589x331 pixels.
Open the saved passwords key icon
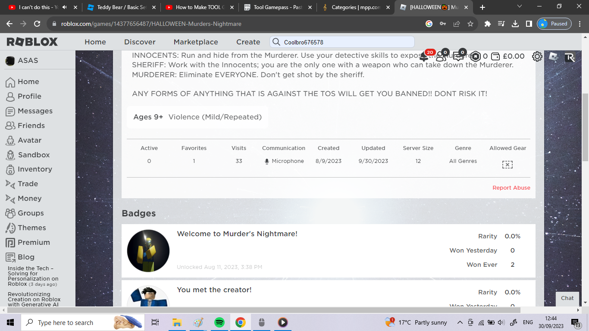coord(443,24)
